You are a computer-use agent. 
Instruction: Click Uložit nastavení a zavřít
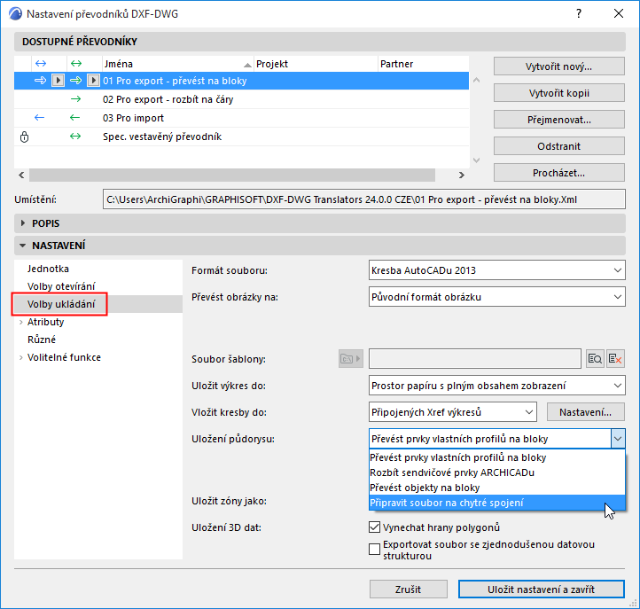pos(542,589)
